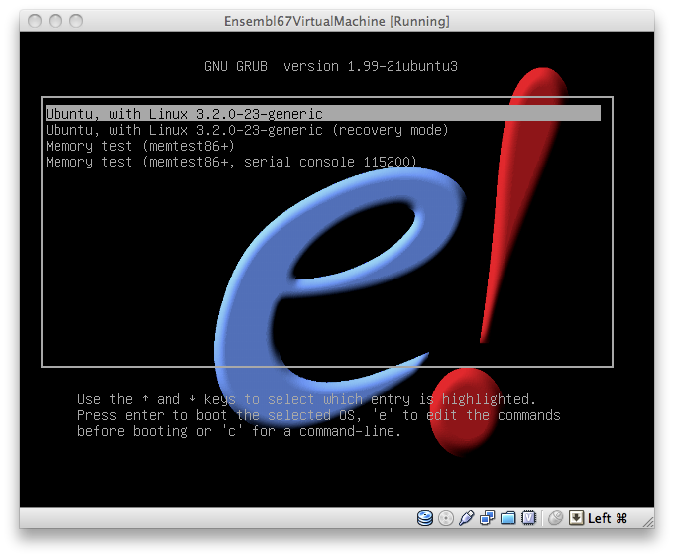
Task: Click the window resize grip corner
Action: [x=648, y=522]
